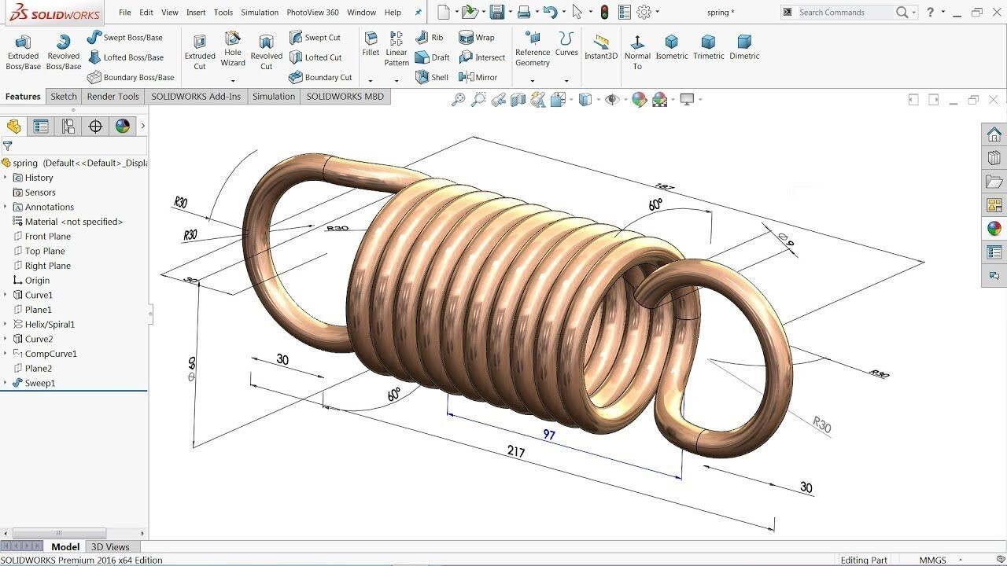1007x566 pixels.
Task: Click in the Search Commands field
Action: coord(843,13)
